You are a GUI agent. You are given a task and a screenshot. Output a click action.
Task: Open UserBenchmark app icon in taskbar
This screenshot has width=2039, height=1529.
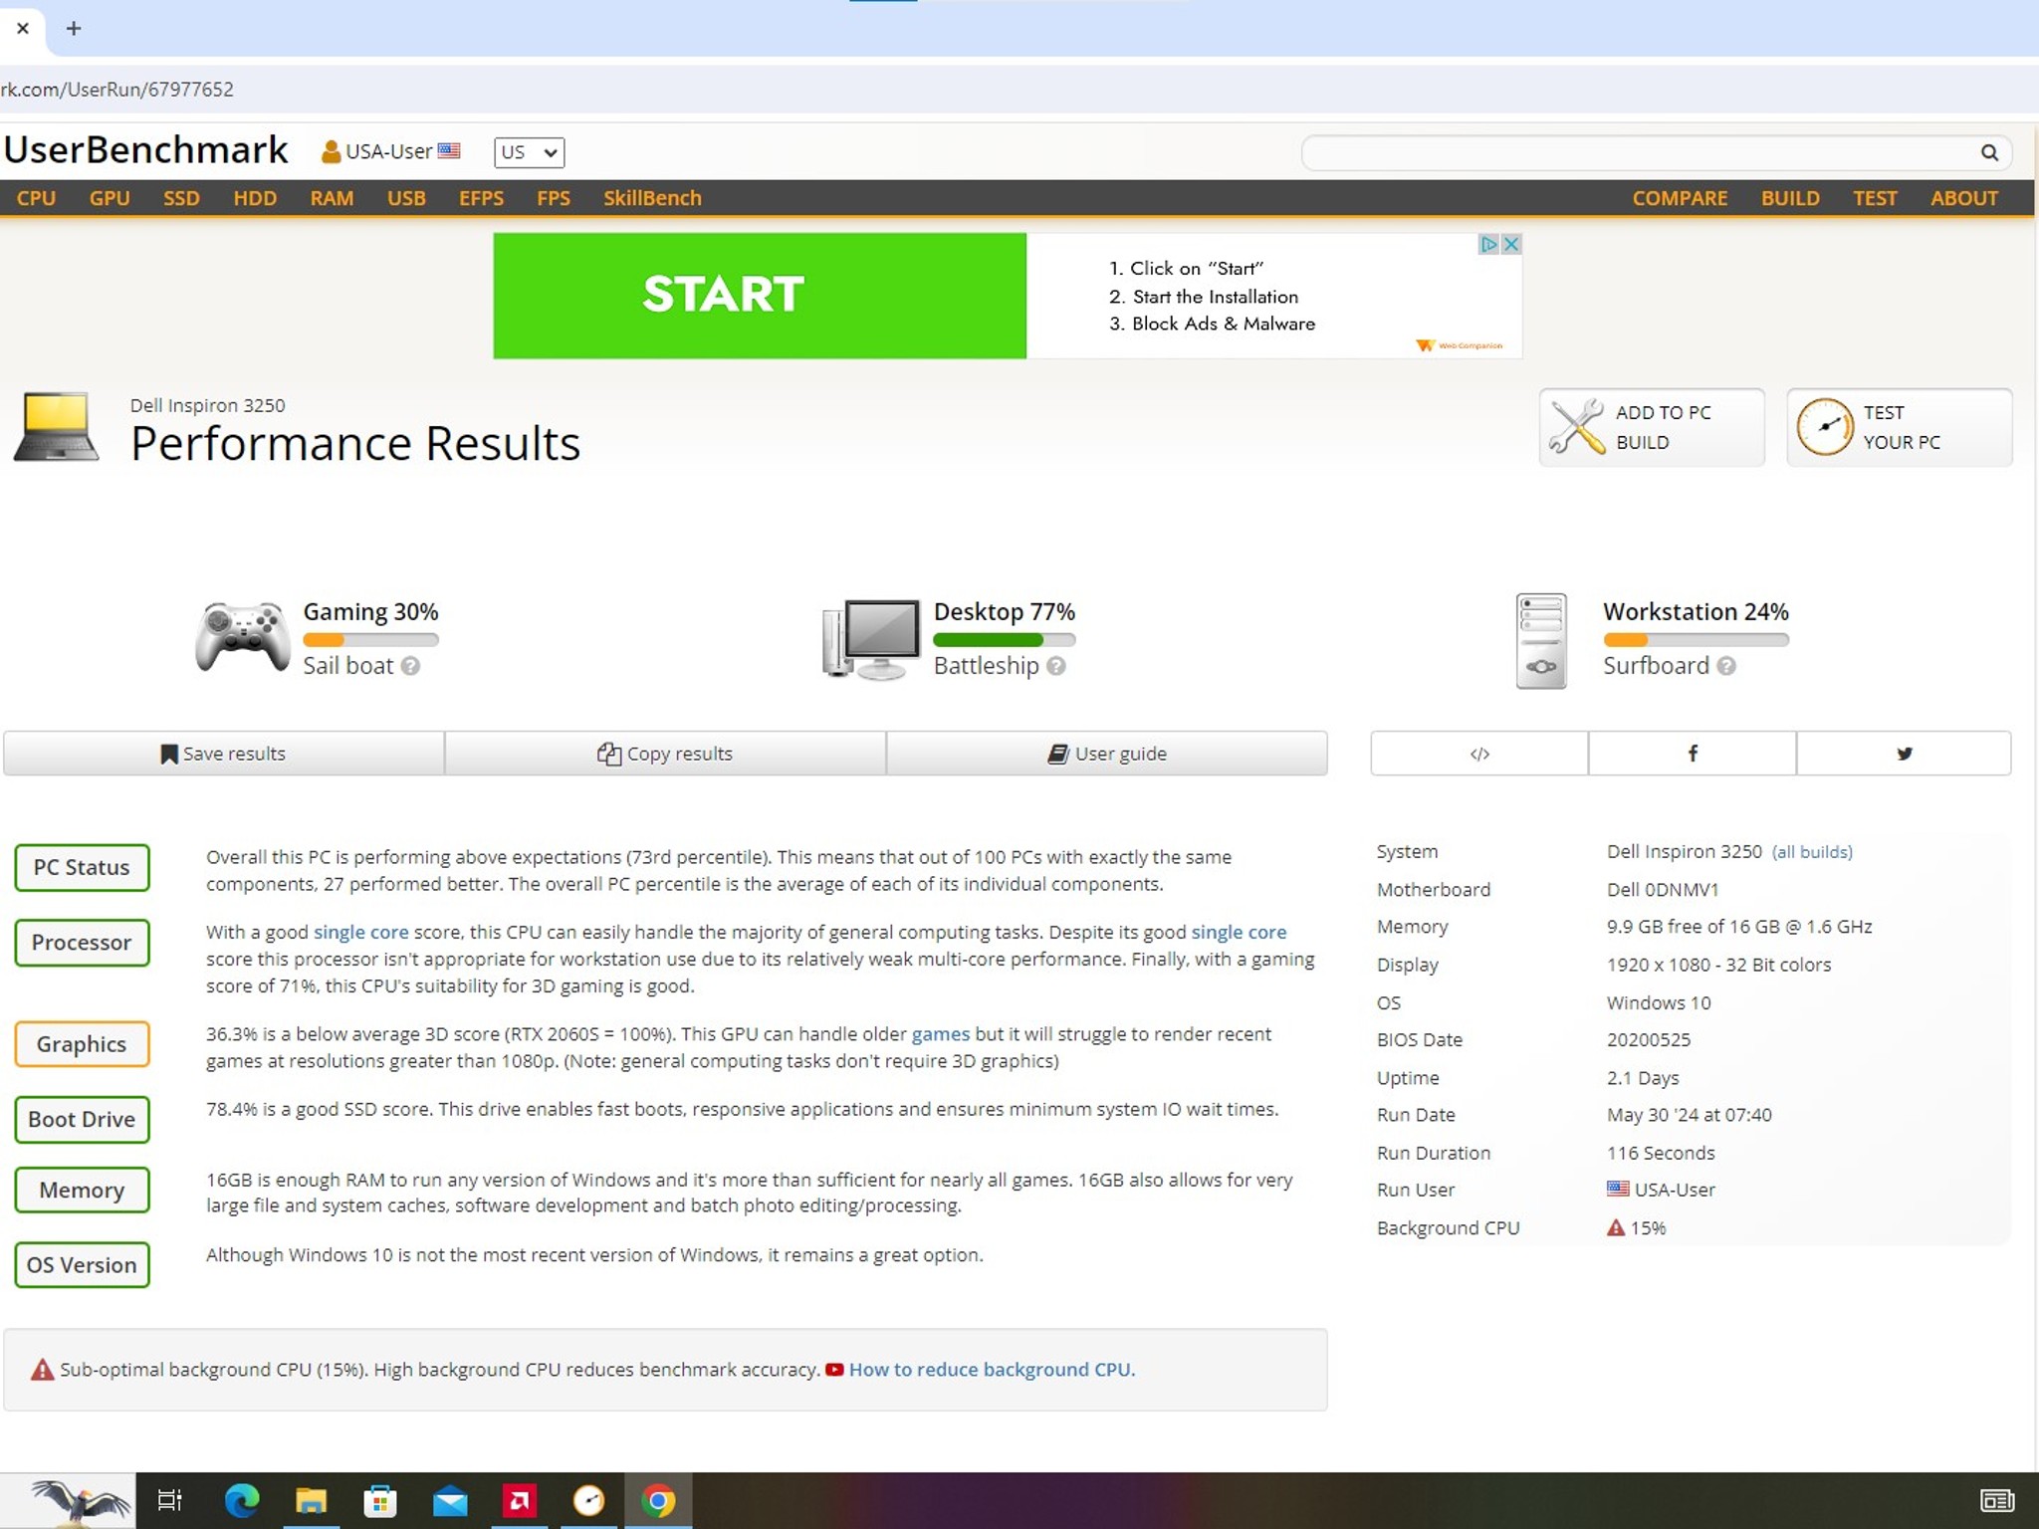tap(588, 1500)
